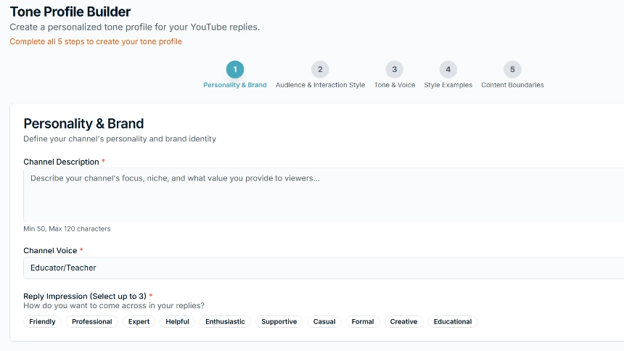Select the Professional impression chip

pos(92,322)
